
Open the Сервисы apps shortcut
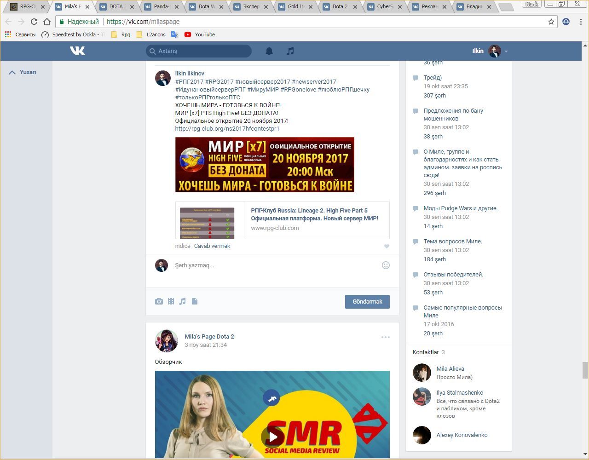coord(20,34)
